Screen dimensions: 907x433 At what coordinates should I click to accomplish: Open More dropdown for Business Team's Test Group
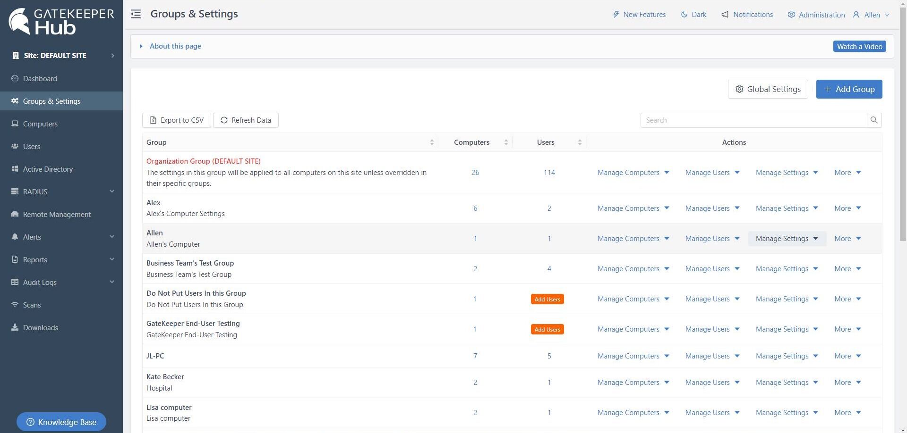click(847, 269)
